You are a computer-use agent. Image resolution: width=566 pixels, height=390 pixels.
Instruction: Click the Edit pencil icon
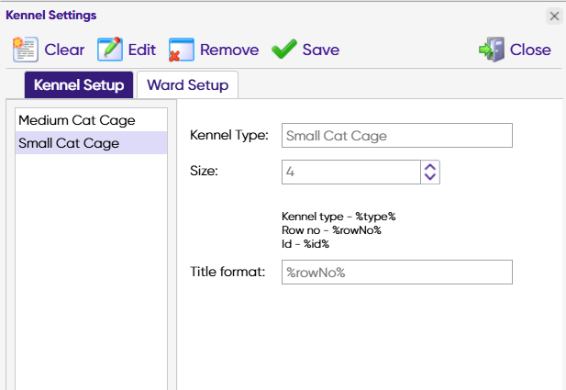[x=110, y=50]
